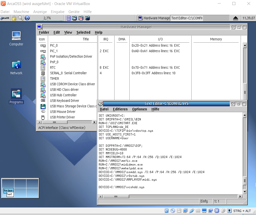256x215 pixels.
Task: Click the VirtualBox display status icon
Action: [204, 210]
